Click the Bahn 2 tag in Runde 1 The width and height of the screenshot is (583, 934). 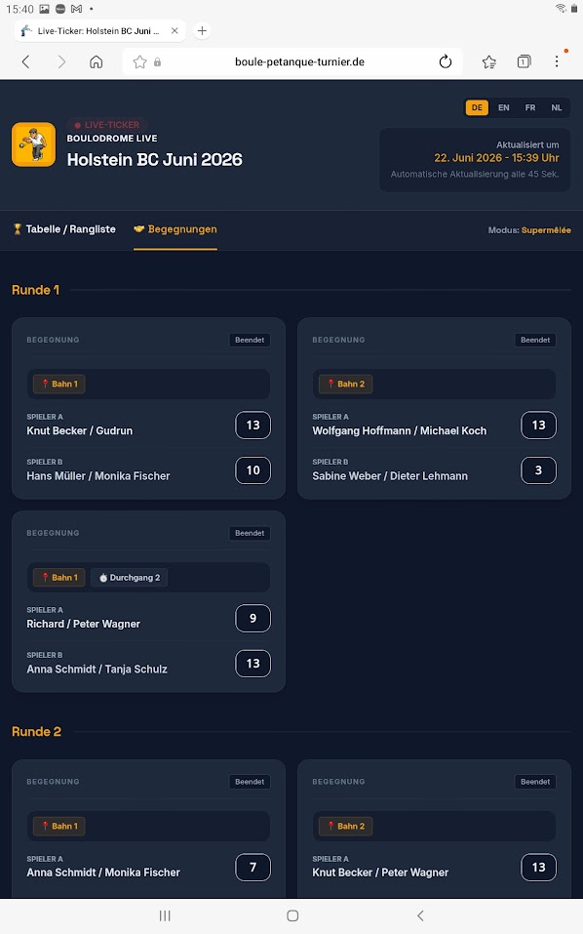click(x=346, y=385)
